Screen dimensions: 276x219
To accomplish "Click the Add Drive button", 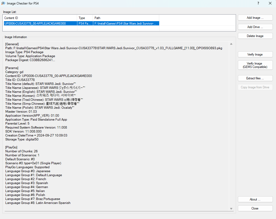I will 255,27.
